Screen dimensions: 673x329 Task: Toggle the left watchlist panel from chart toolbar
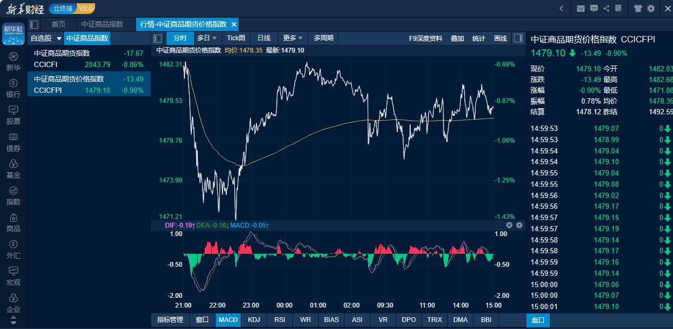tap(158, 38)
